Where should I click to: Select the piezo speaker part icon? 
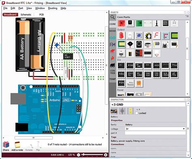click(x=130, y=44)
